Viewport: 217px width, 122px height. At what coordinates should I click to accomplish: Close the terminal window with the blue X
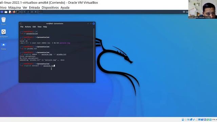94,24
